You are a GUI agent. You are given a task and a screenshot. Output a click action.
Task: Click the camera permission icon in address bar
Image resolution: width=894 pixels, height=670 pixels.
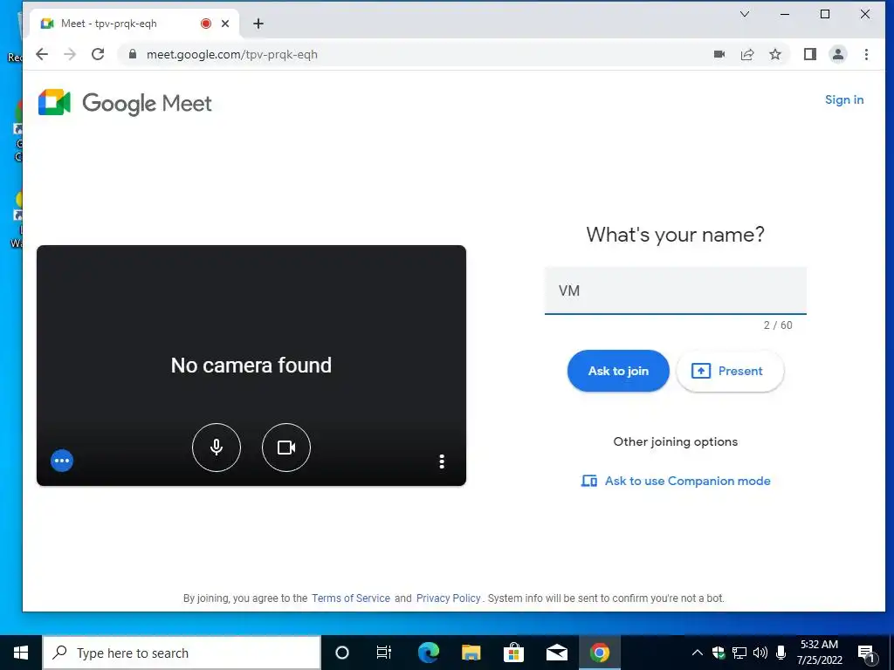[x=719, y=54]
